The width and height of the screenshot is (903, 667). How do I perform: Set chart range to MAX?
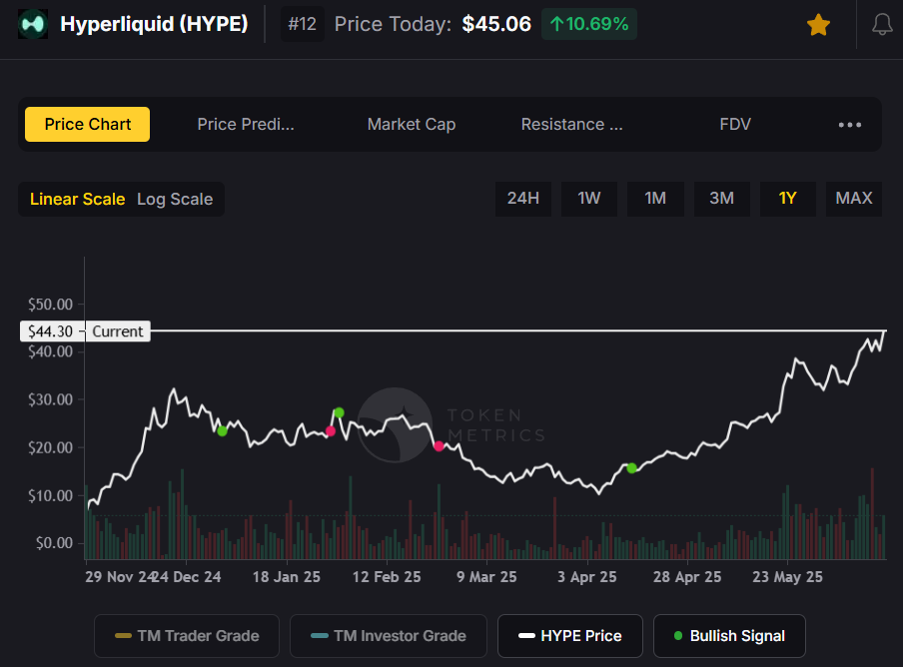coord(853,199)
